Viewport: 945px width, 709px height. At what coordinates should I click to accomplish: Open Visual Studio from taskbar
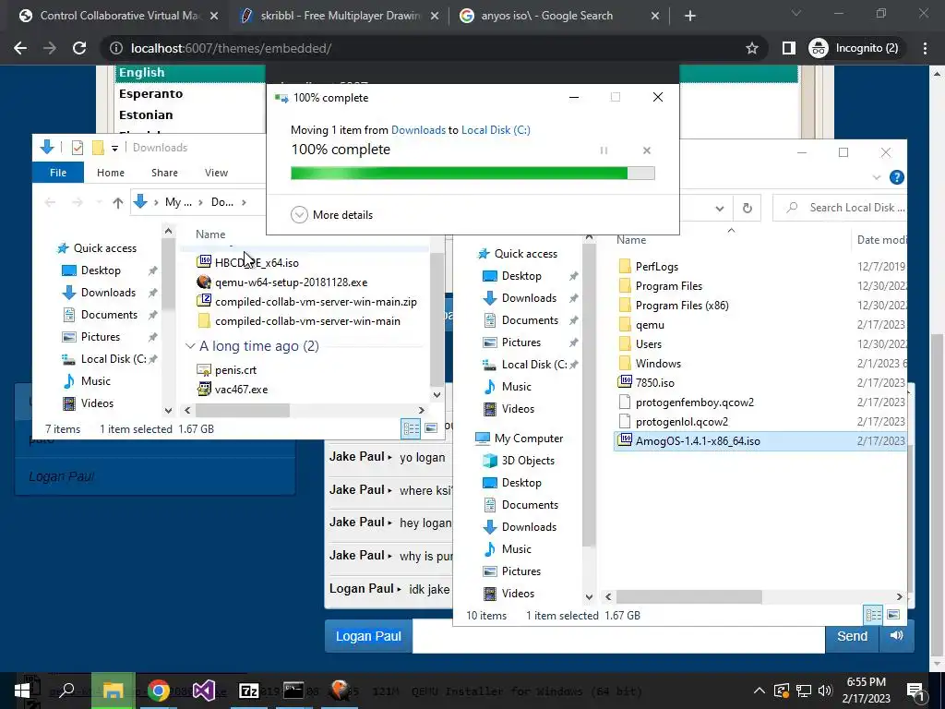(204, 691)
